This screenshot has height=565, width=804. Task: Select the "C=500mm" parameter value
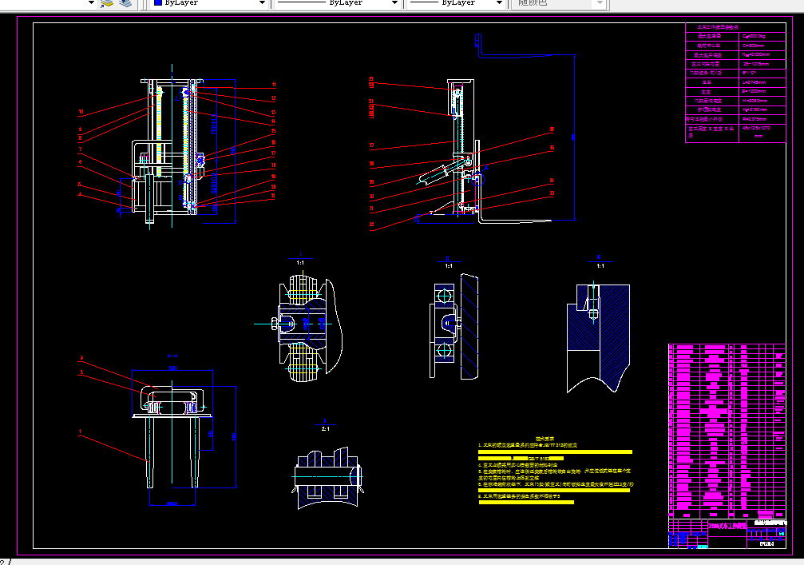(753, 46)
